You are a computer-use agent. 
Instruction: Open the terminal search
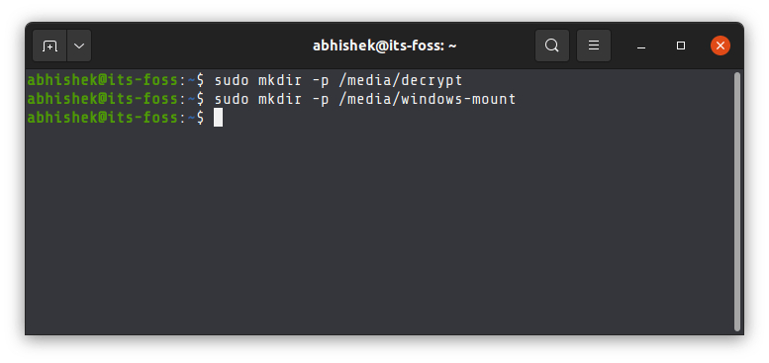551,45
